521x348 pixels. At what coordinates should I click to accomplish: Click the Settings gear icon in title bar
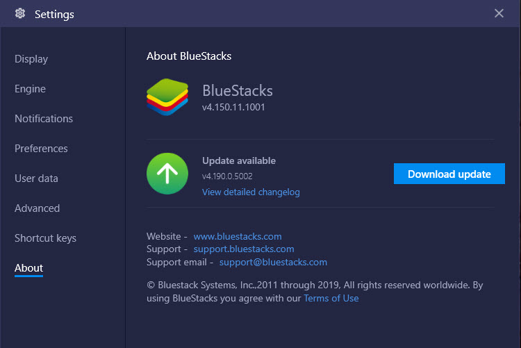click(20, 13)
